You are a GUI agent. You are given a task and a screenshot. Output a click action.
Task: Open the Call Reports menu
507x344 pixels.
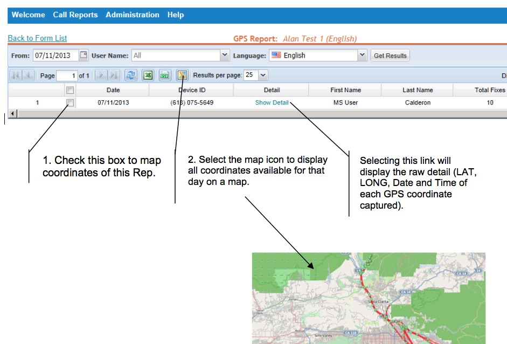tap(75, 15)
